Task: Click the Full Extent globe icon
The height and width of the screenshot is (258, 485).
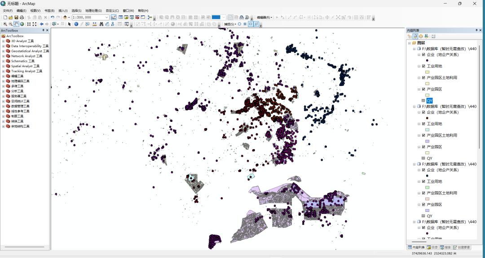Action: (22, 24)
